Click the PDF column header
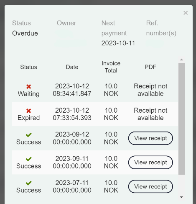196x204 pixels. (150, 67)
